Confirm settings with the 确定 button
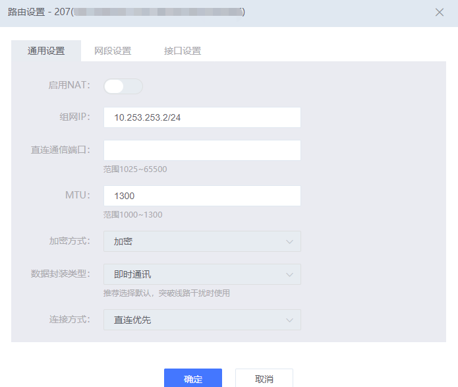458x387 pixels. point(193,378)
